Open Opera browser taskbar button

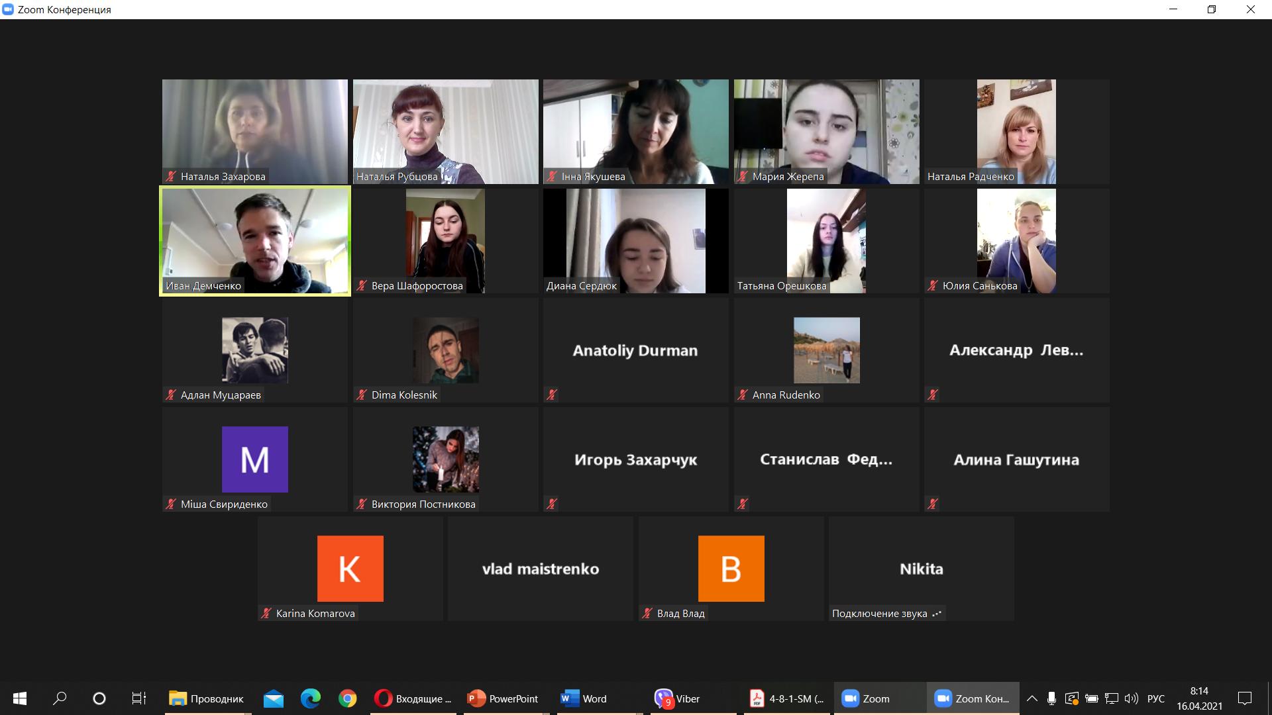tap(413, 698)
